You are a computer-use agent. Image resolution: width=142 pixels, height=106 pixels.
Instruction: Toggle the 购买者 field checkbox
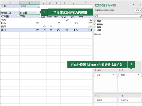tap(95, 24)
